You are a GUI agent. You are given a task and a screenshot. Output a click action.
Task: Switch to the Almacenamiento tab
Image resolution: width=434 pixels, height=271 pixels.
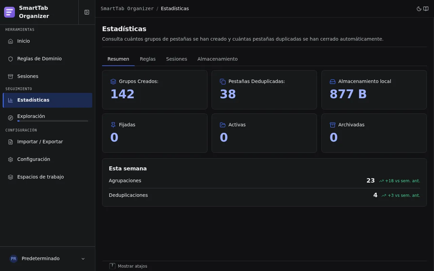[217, 59]
